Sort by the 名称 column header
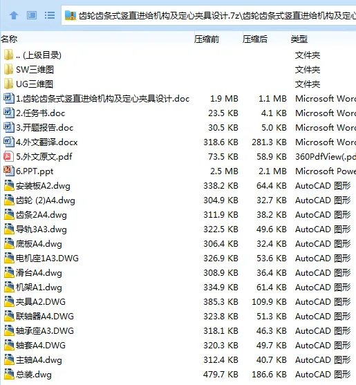This screenshot has height=385, width=356. (9, 39)
